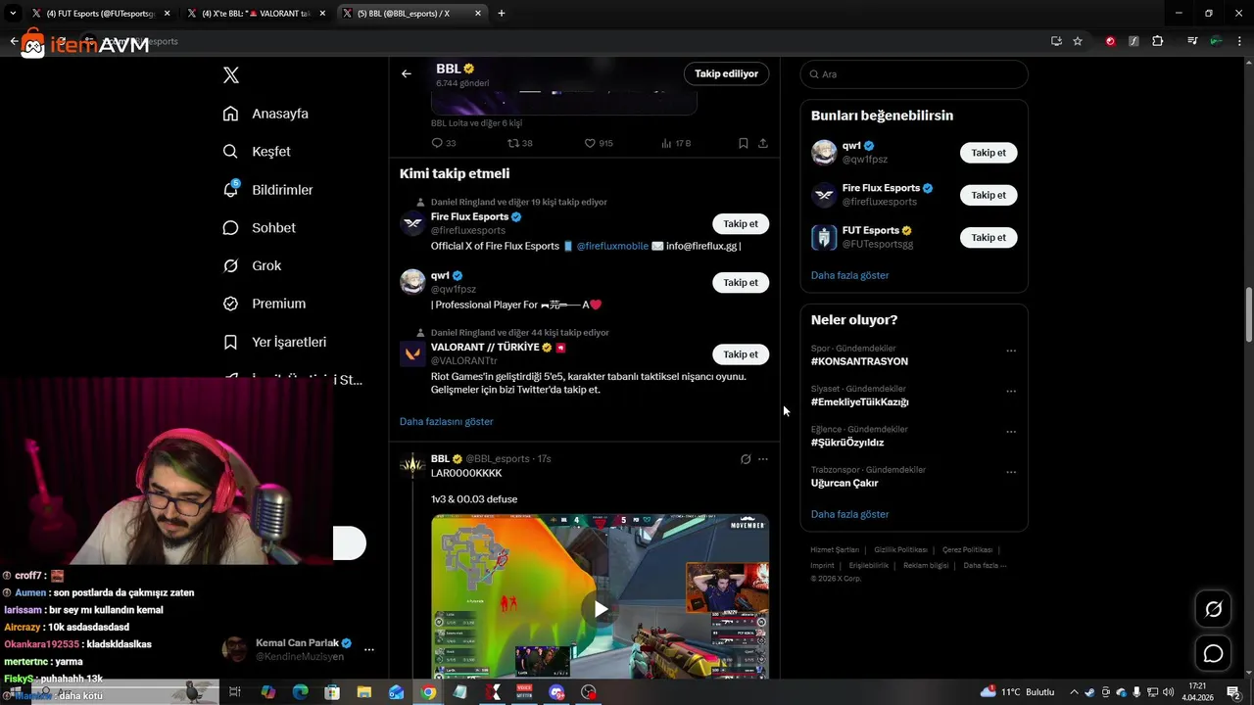Open options for #ŞükrüÖzyıldız trend
The image size is (1254, 705).
pyautogui.click(x=1011, y=432)
